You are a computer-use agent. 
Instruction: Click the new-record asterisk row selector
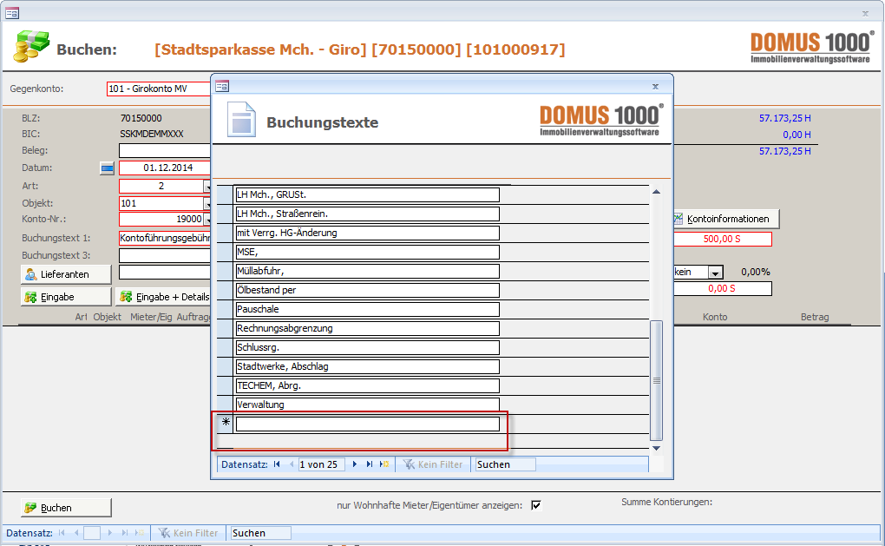point(226,424)
